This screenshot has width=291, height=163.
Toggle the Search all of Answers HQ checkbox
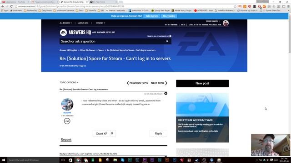(171, 36)
